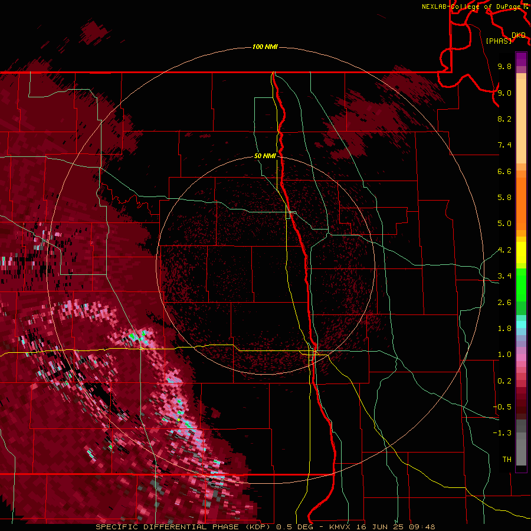Click the '6.6' legend value
Image resolution: width=531 pixels, height=531 pixels.
click(x=504, y=171)
